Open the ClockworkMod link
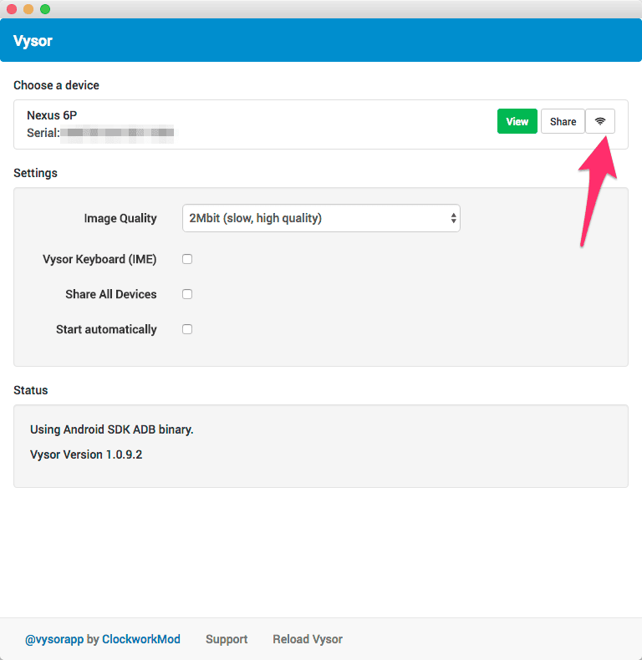 tap(141, 639)
